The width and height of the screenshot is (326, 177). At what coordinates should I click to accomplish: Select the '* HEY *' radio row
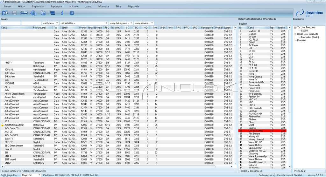point(117,63)
